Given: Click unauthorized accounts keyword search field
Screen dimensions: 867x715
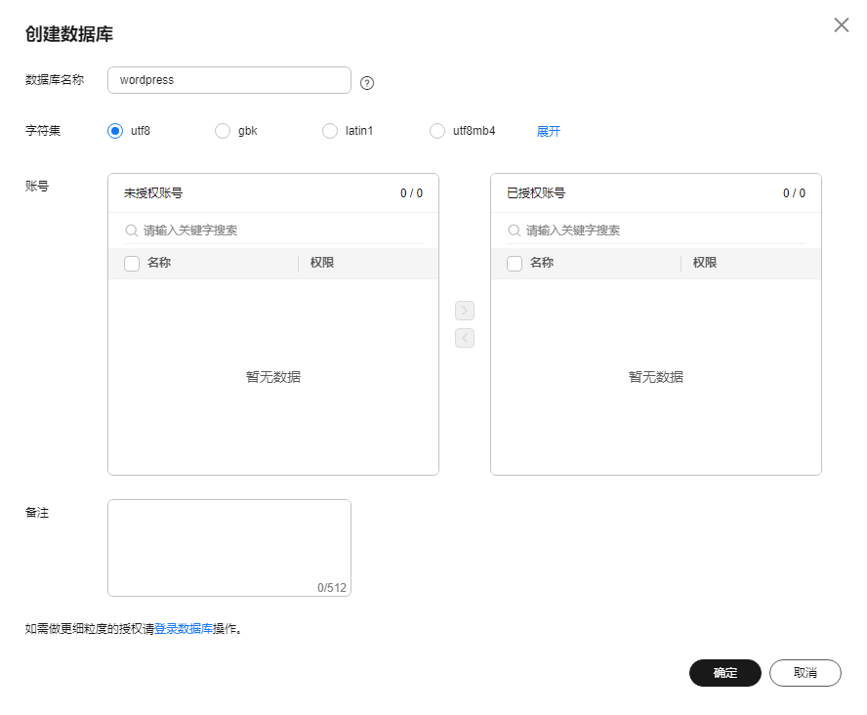Looking at the screenshot, I should (x=278, y=231).
